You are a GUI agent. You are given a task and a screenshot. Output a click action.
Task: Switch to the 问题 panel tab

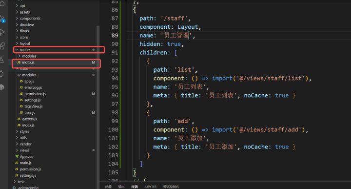[x=108, y=187]
